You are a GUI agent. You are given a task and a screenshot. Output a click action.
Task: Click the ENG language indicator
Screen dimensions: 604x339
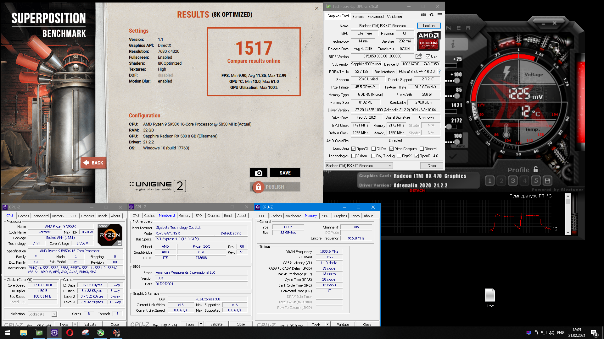pyautogui.click(x=561, y=333)
